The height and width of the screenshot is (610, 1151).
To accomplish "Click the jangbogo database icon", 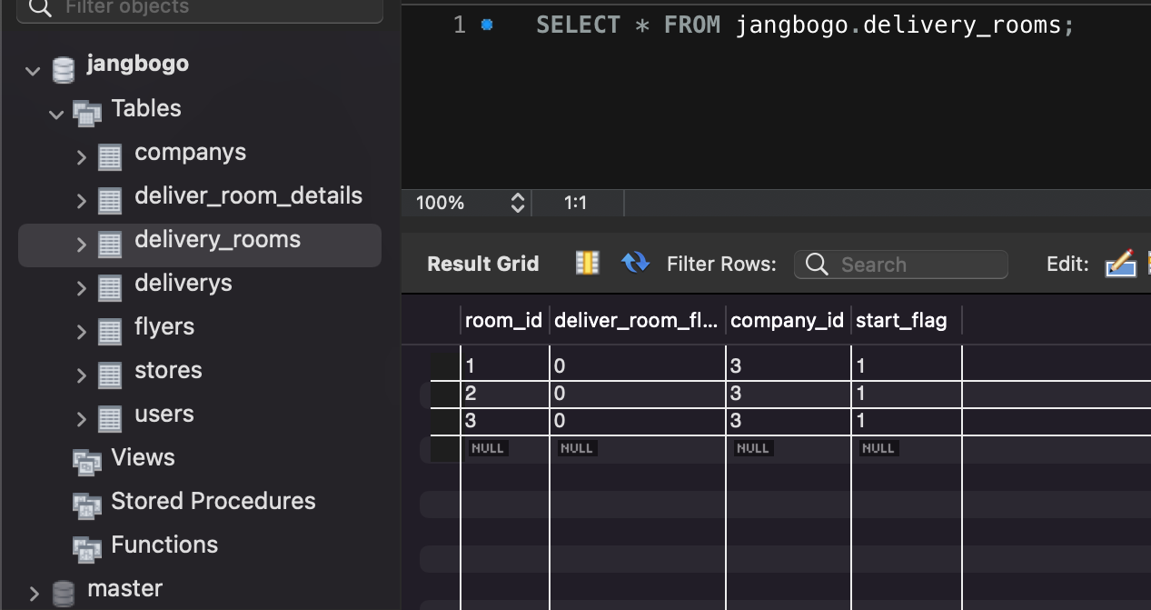I will pos(64,69).
